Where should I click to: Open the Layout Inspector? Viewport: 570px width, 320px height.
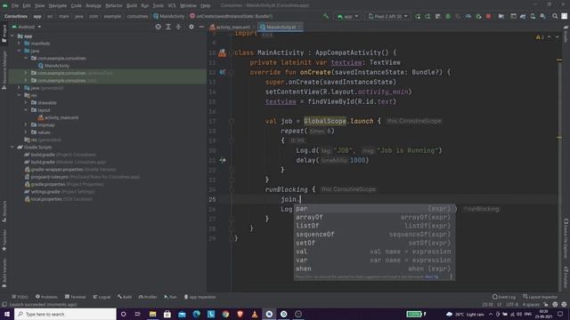(x=540, y=297)
